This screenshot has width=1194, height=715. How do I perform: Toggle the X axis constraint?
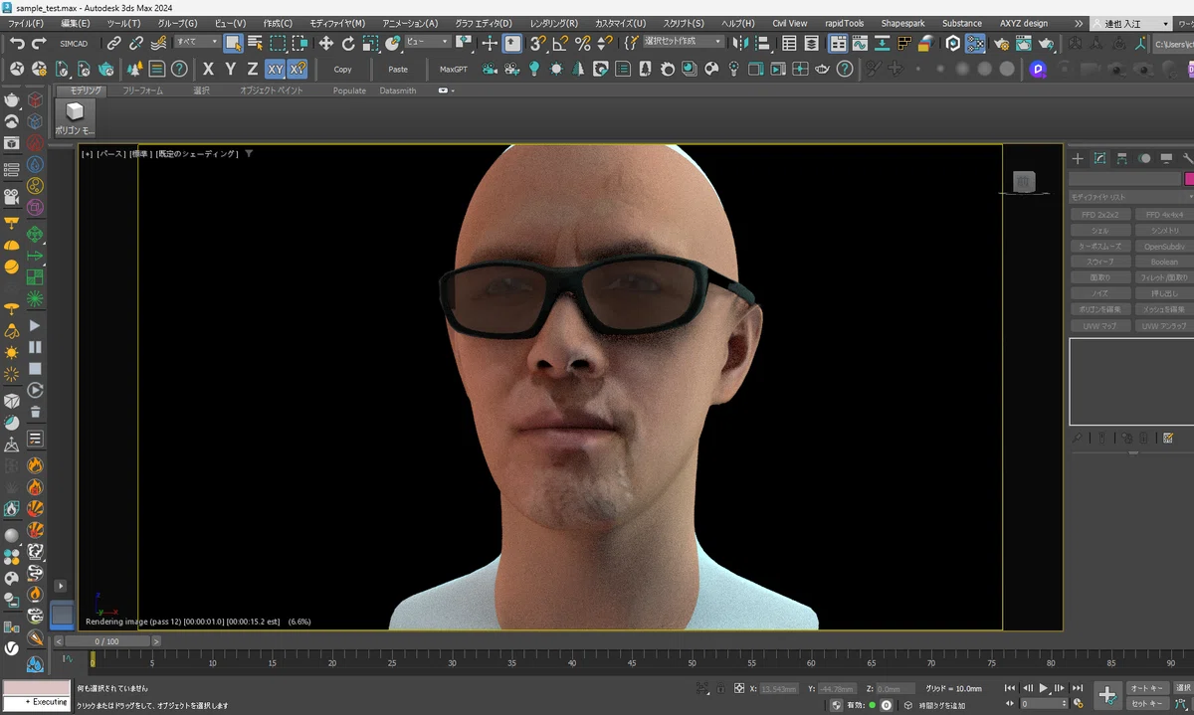click(x=208, y=69)
